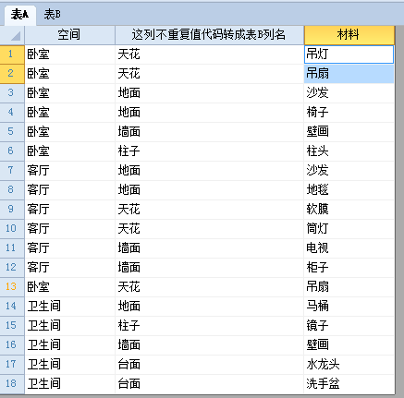
Task: Select the 水龙头 cell
Action: click(349, 365)
